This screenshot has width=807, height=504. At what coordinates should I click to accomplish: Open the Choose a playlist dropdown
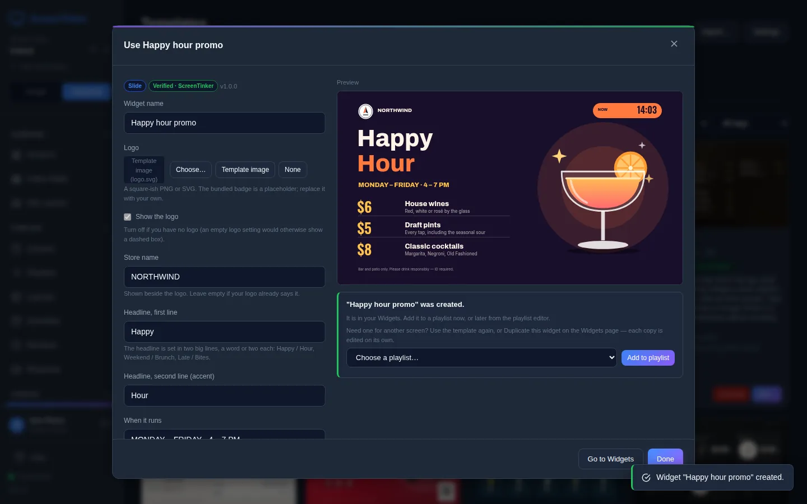481,358
